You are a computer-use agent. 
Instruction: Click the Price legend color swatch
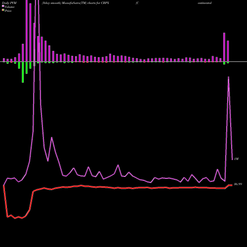(3, 10)
